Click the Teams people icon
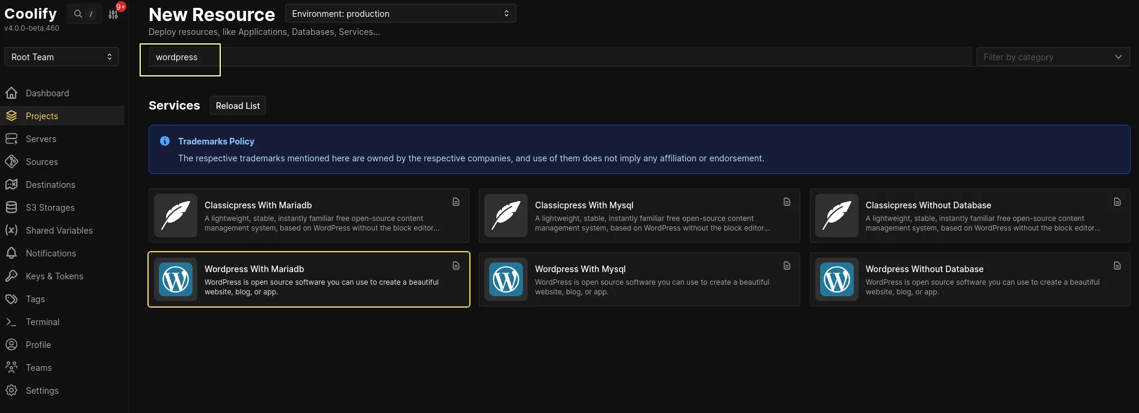Image resolution: width=1139 pixels, height=413 pixels. 11,368
